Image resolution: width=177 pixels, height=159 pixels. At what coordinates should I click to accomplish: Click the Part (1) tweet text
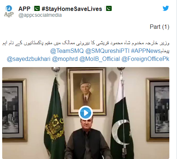tap(159, 27)
